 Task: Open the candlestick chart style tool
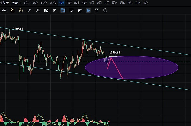(46, 10)
